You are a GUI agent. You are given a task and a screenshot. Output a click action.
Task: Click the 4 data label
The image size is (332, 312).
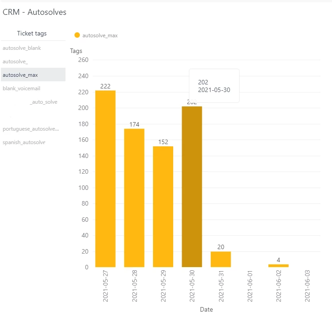279,260
